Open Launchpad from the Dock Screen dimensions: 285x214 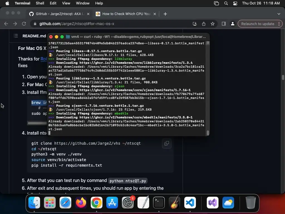(x=50, y=203)
